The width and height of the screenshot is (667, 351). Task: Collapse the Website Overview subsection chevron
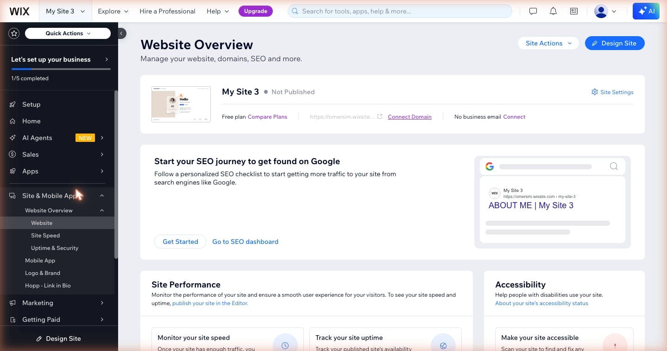click(102, 211)
